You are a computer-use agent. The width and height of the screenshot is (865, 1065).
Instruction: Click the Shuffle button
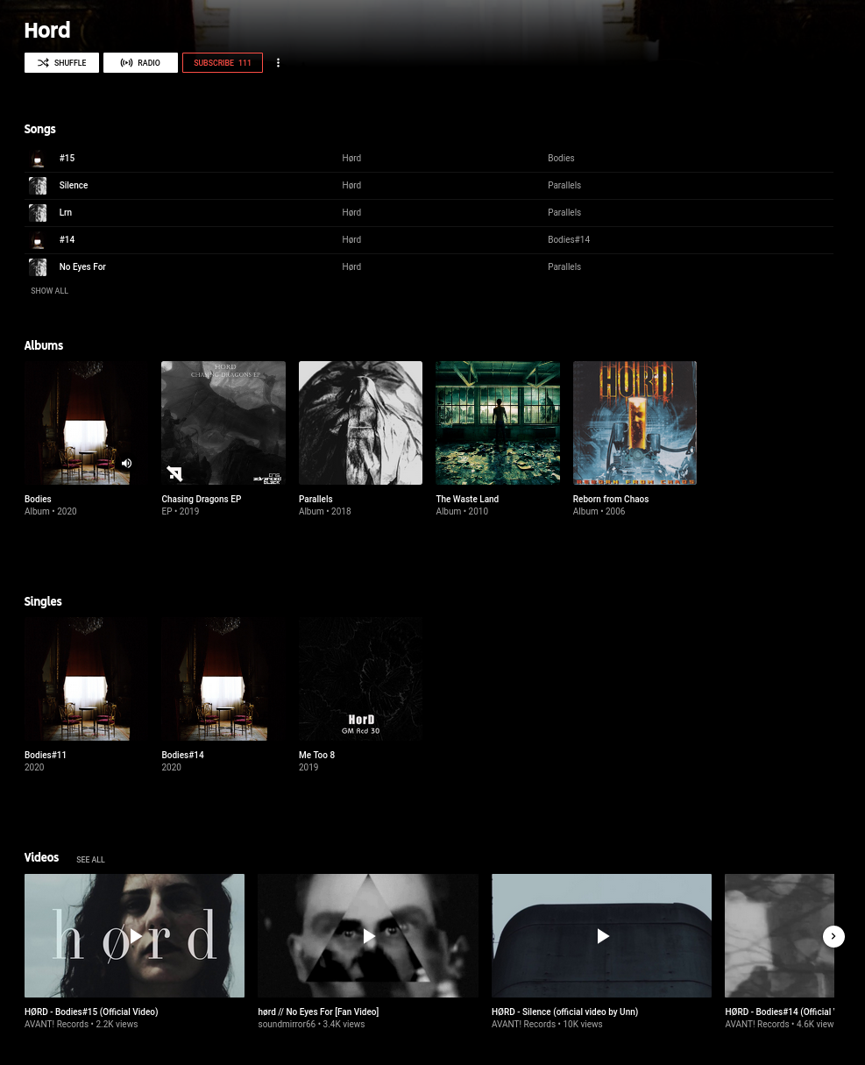tap(61, 63)
